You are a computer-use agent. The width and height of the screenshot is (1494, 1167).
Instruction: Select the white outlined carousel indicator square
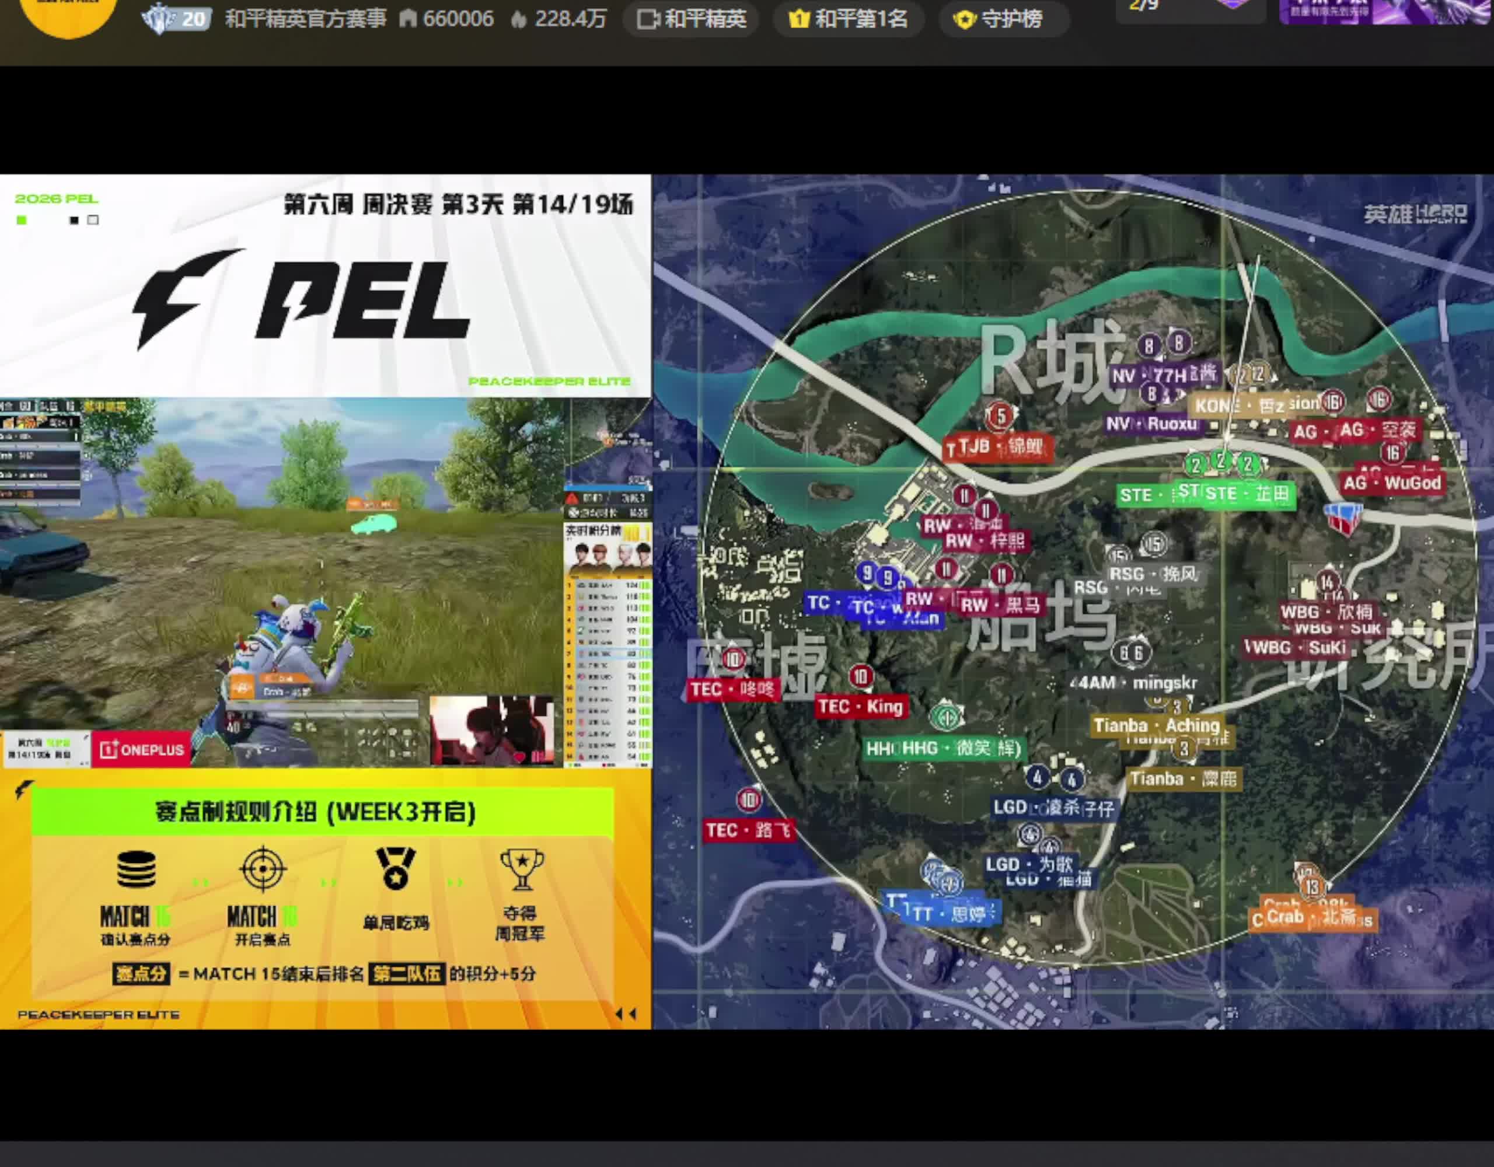pyautogui.click(x=93, y=220)
